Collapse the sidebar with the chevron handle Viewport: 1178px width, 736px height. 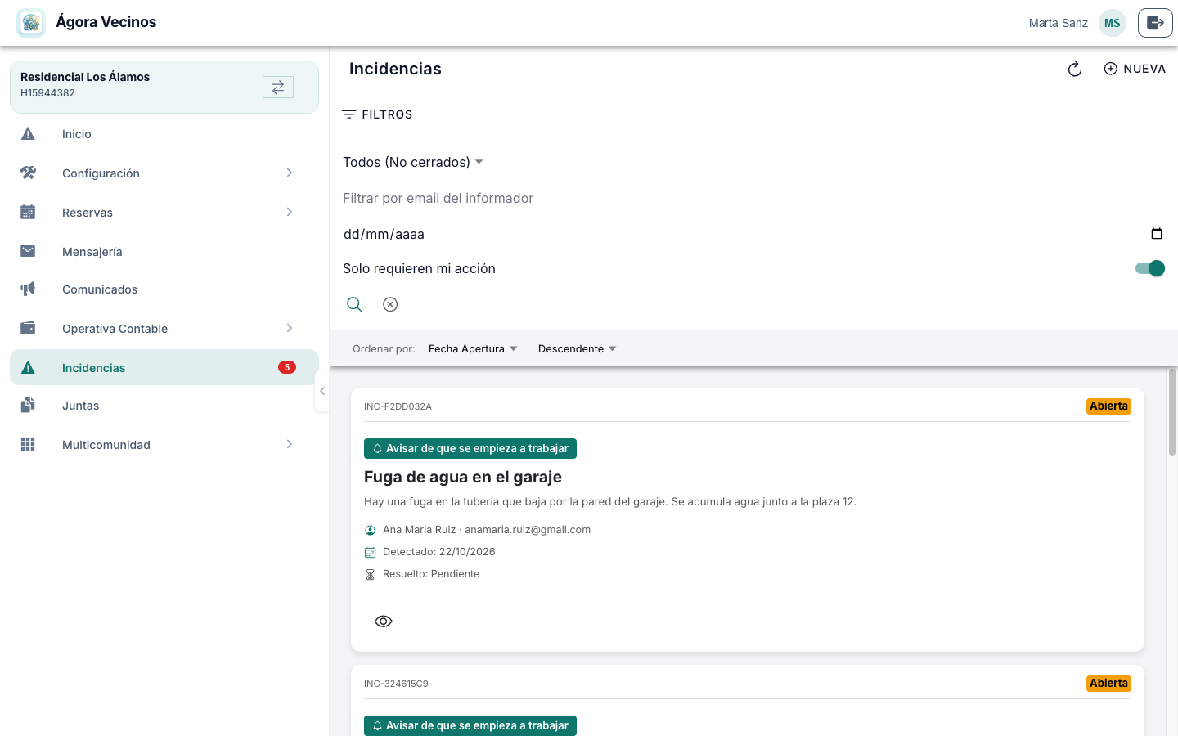(322, 391)
